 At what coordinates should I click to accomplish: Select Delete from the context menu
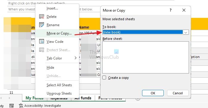51,17
